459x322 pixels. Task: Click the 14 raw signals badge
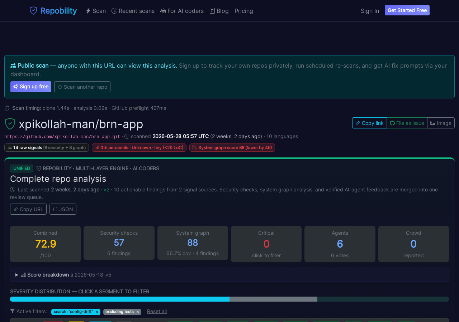(x=47, y=147)
